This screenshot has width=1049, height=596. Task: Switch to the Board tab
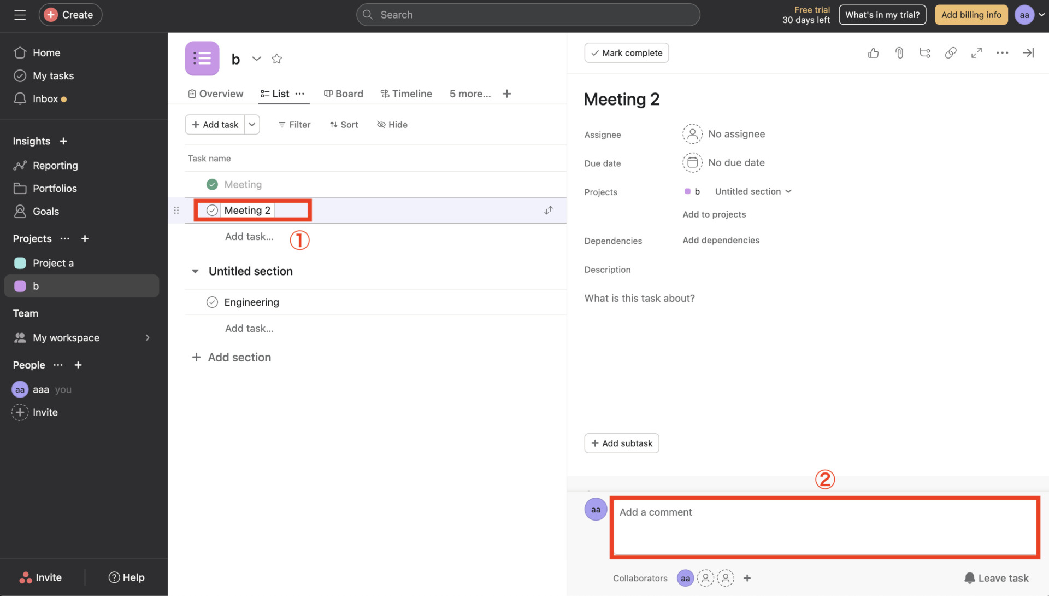pyautogui.click(x=343, y=94)
